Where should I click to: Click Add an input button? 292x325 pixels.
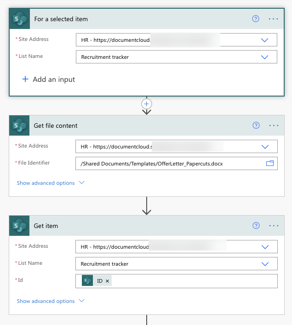pos(49,80)
